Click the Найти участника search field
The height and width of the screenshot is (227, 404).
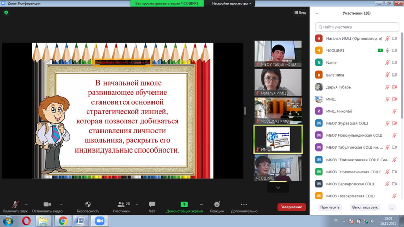pos(357,27)
